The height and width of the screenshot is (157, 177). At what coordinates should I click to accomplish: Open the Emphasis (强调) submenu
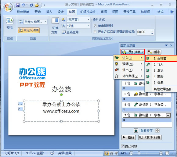pyautogui.click(x=129, y=64)
